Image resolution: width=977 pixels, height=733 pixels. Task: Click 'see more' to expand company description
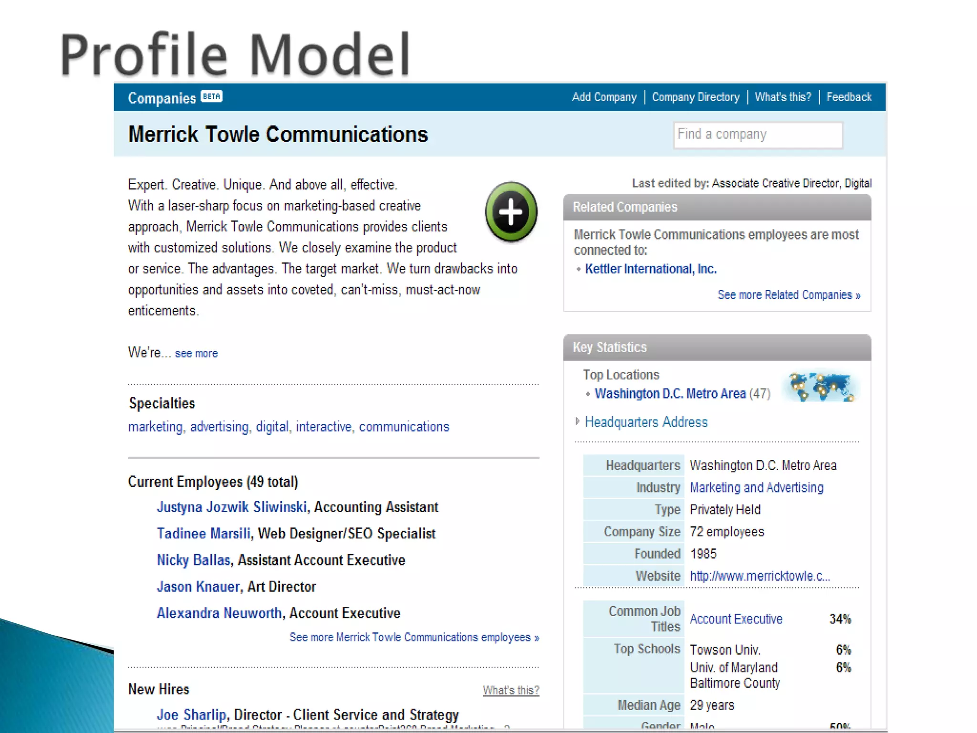tap(196, 354)
